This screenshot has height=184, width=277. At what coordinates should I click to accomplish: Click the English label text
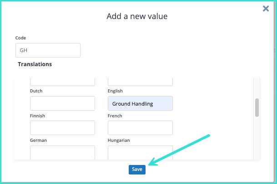tap(115, 91)
